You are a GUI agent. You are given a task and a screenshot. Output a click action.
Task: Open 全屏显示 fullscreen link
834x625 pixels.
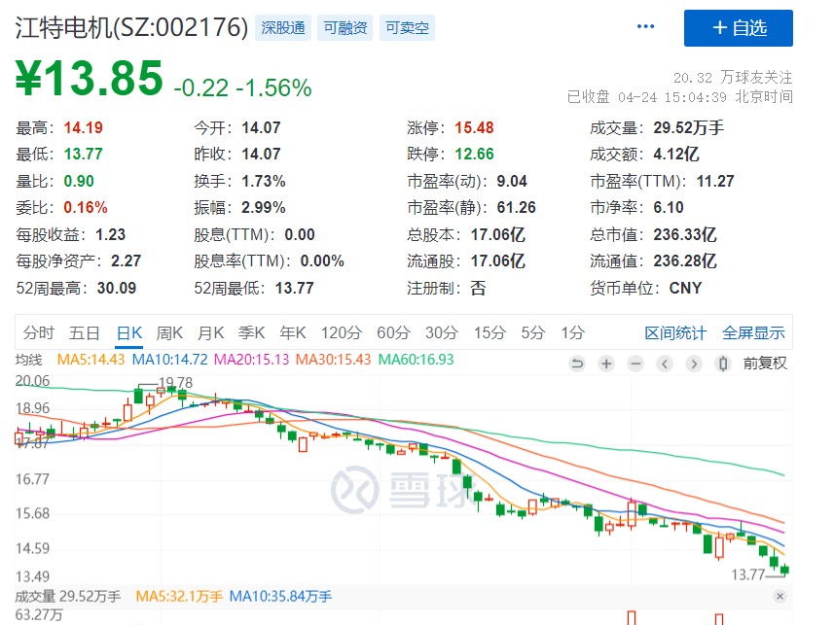[x=753, y=333]
